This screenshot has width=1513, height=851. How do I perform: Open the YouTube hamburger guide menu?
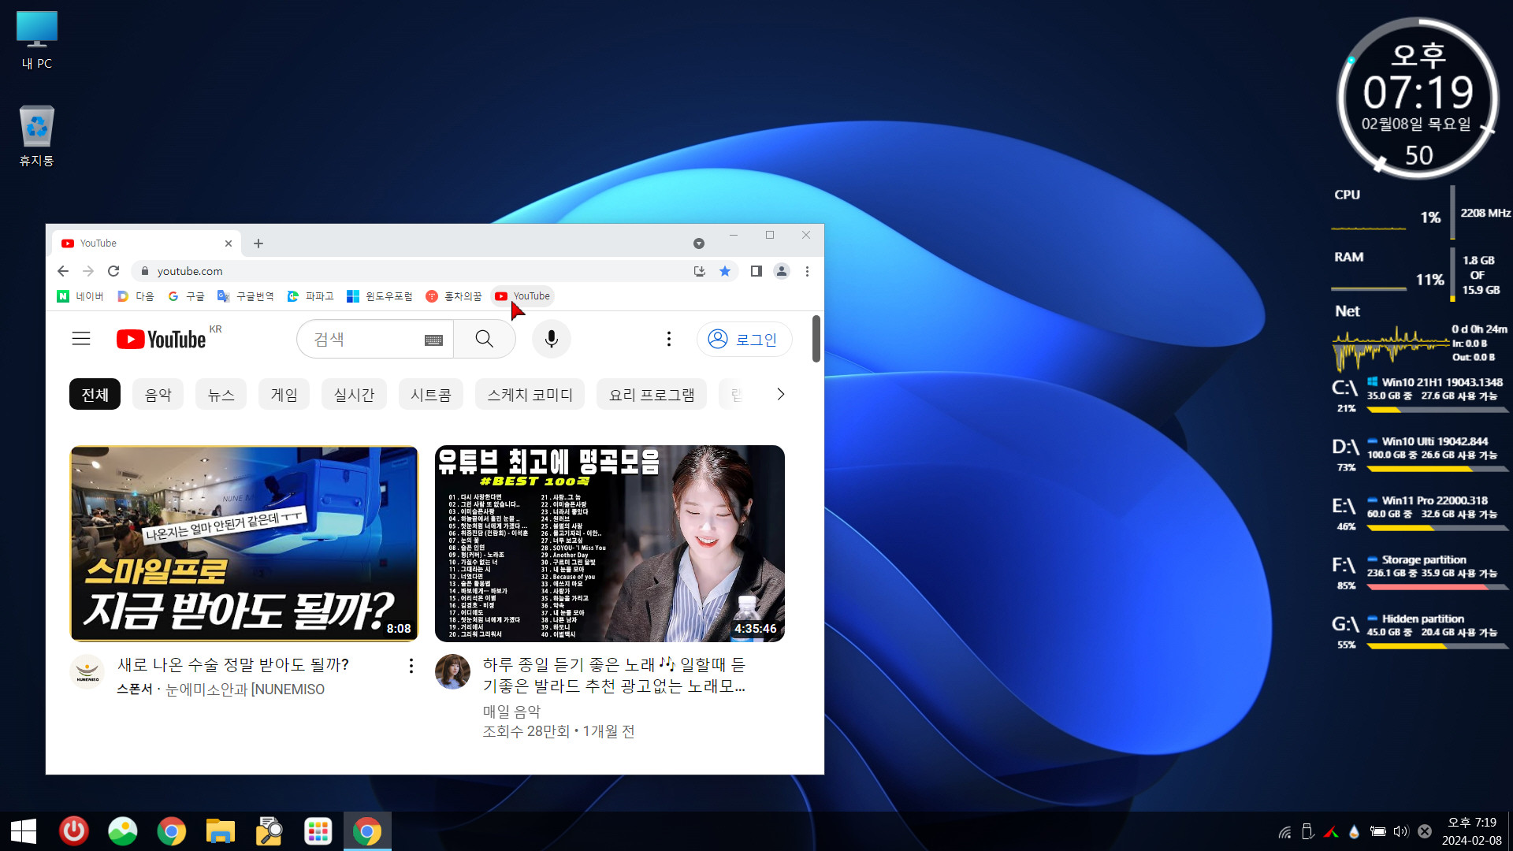pyautogui.click(x=81, y=339)
